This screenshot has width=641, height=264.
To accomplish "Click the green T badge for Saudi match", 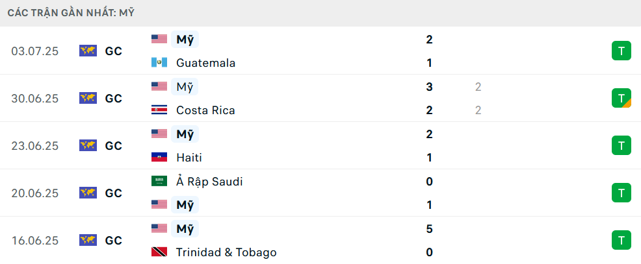I will click(x=621, y=193).
